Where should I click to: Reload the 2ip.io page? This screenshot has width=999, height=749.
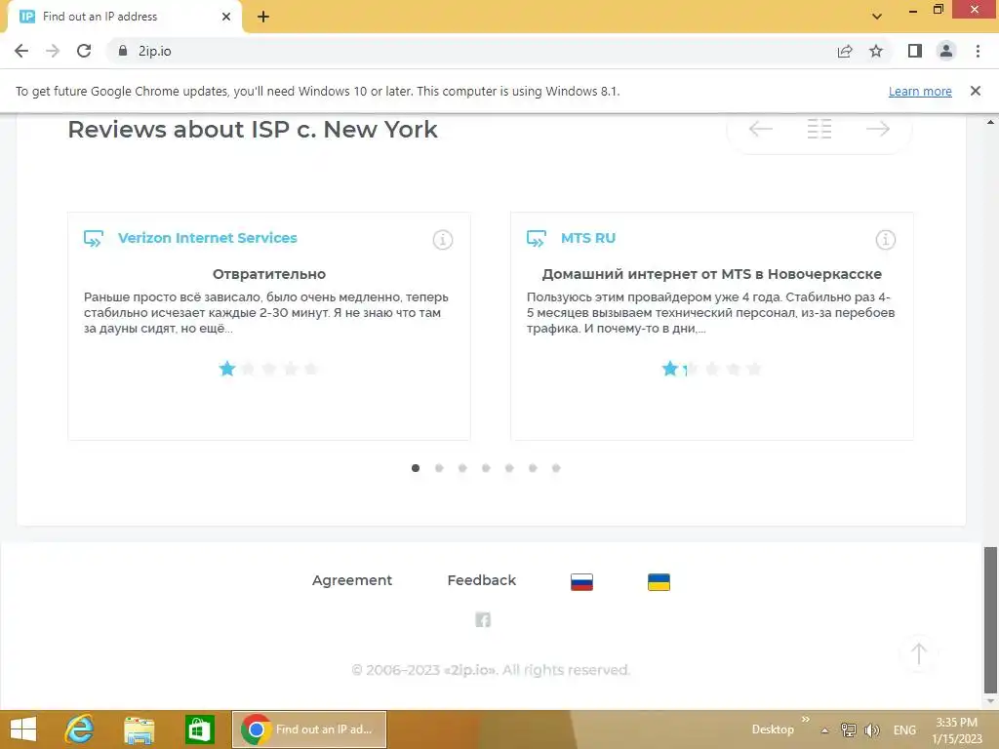click(x=84, y=51)
